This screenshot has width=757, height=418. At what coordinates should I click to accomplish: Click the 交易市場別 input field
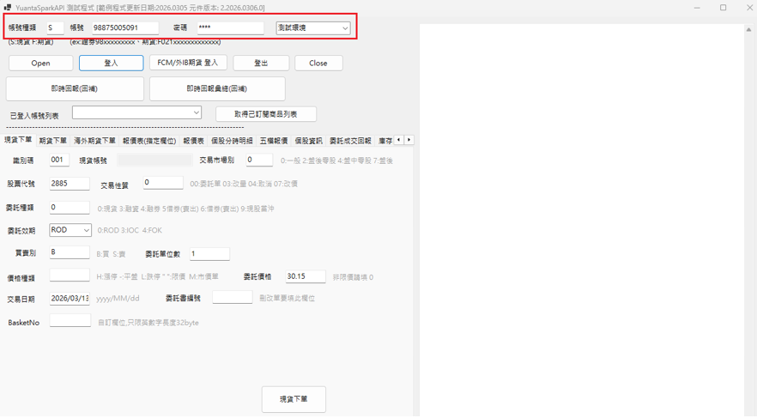(x=259, y=160)
